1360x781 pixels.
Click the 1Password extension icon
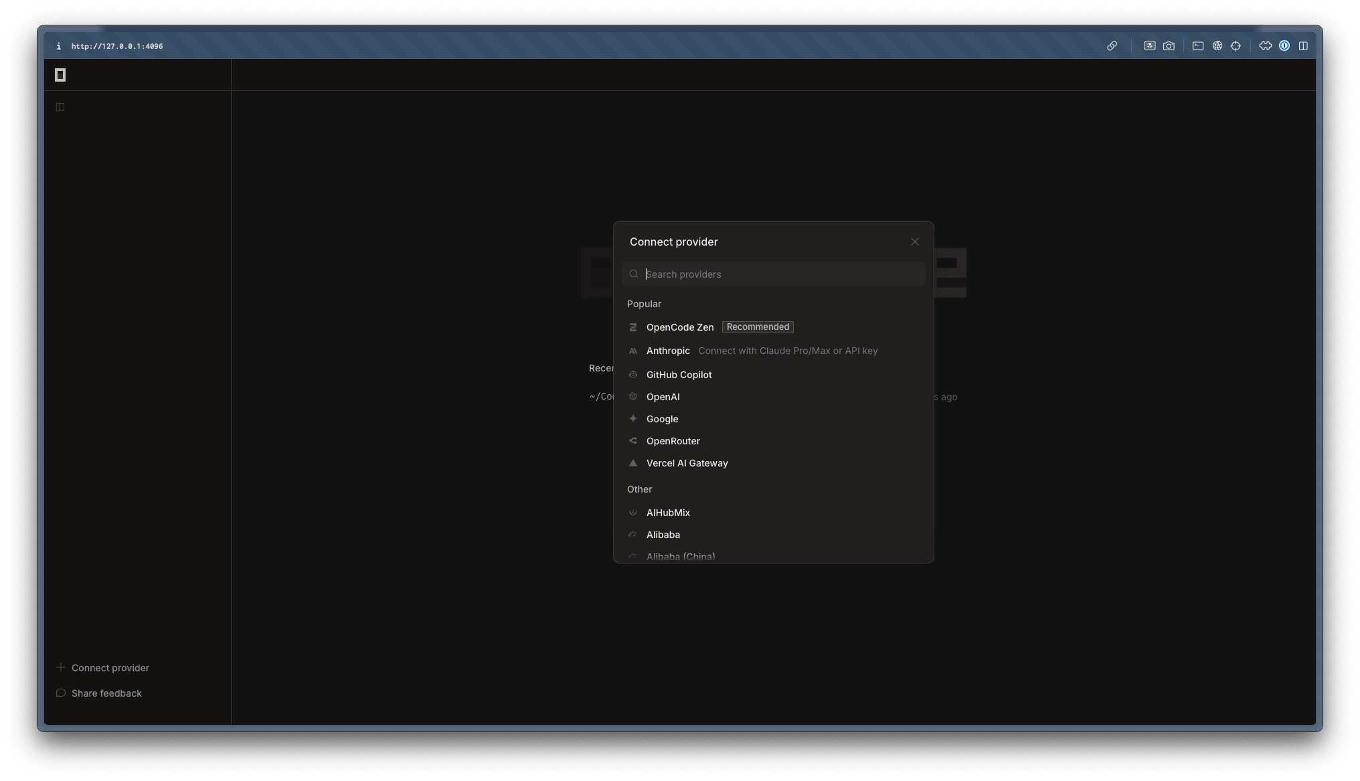tap(1284, 46)
